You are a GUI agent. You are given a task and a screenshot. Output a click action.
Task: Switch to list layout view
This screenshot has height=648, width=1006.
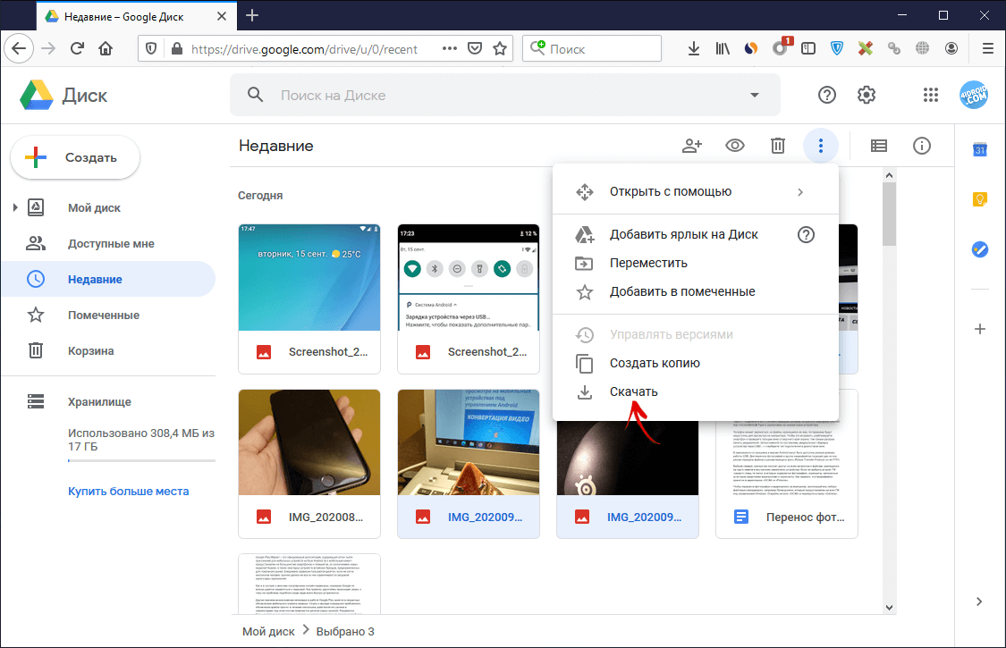click(879, 146)
